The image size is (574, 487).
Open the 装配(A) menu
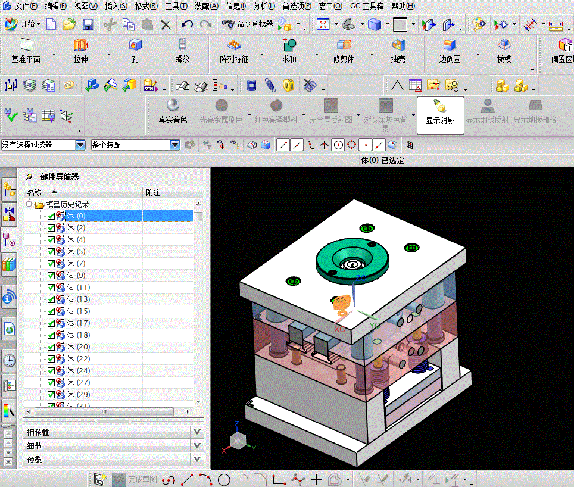tap(206, 6)
